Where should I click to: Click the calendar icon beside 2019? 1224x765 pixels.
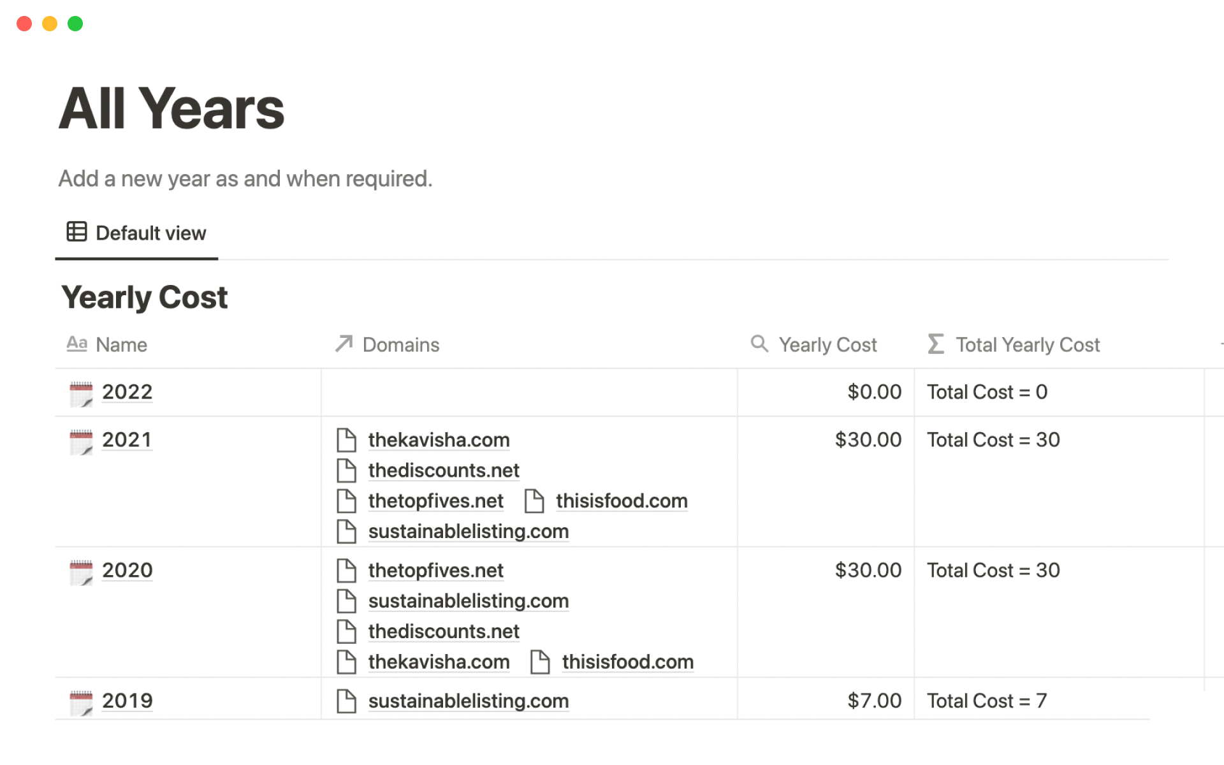point(81,703)
